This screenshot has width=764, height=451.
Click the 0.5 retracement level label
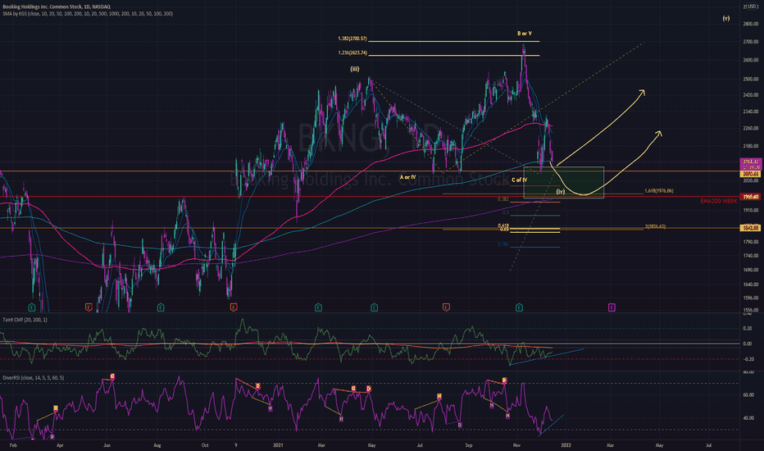coord(506,212)
